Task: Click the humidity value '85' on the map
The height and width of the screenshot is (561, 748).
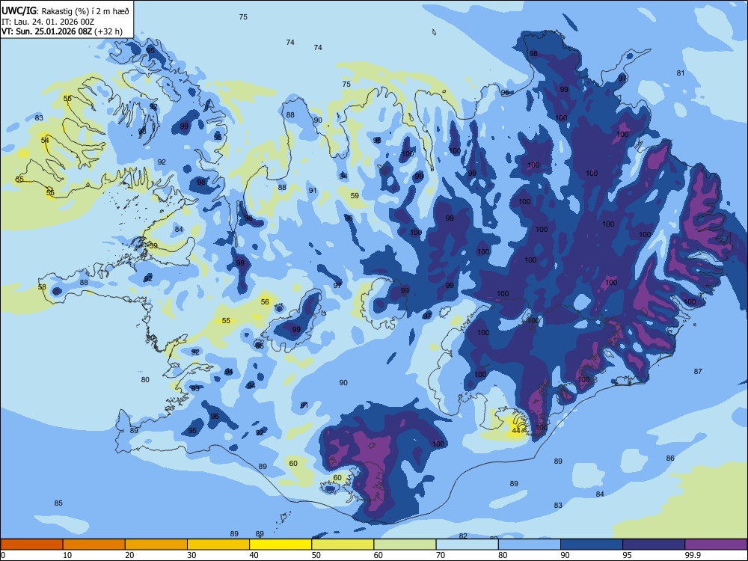Action: coord(58,503)
